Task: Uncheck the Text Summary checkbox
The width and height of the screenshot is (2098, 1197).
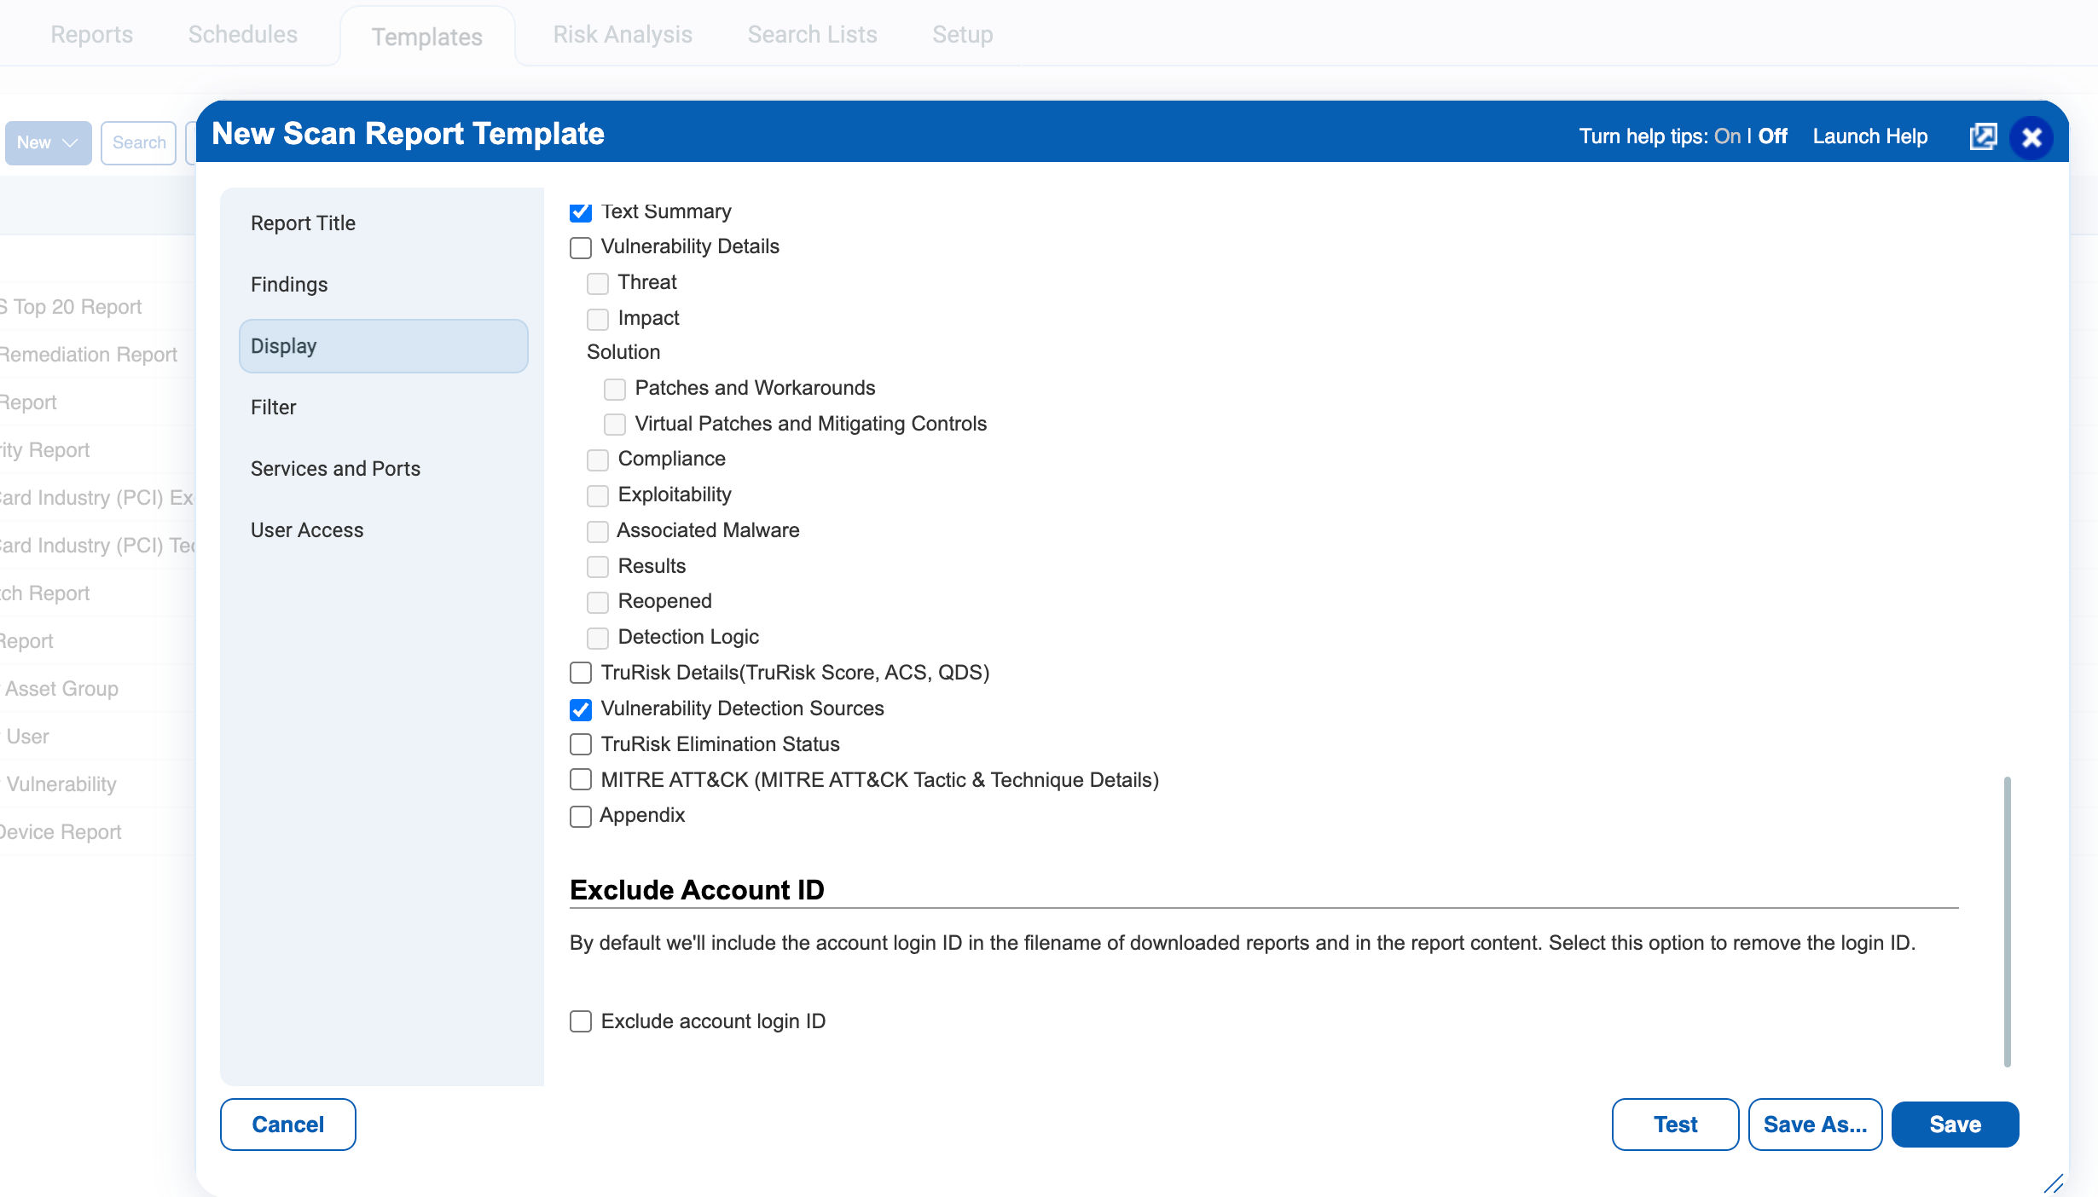Action: click(581, 211)
